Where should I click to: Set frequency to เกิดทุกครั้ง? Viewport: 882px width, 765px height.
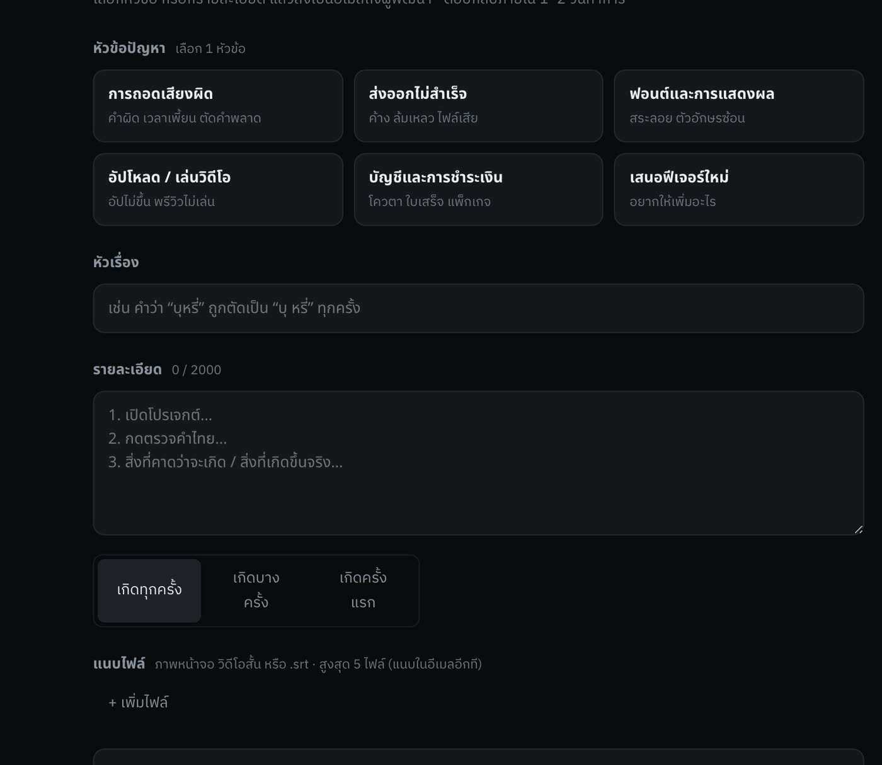[x=149, y=590]
